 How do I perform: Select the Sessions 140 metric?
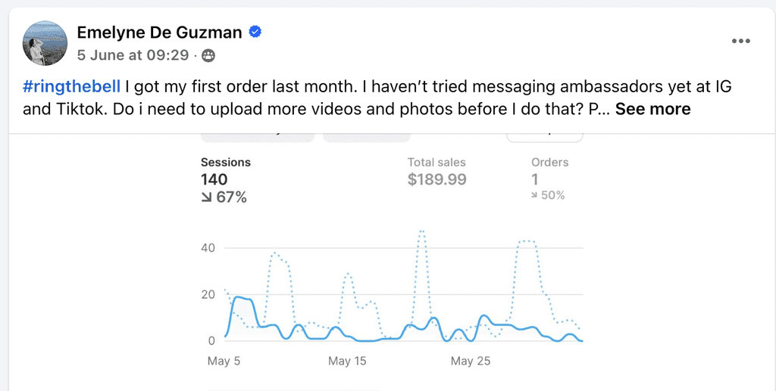click(x=226, y=180)
